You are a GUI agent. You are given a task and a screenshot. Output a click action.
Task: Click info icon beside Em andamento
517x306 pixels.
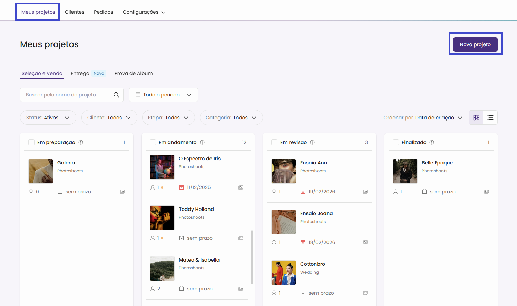pos(202,142)
